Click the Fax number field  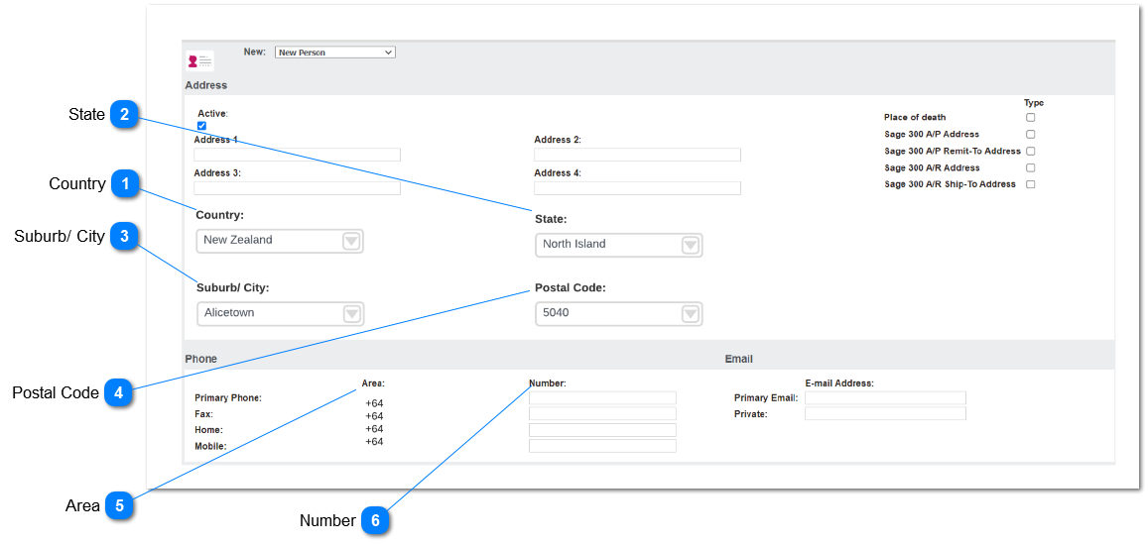pos(602,413)
